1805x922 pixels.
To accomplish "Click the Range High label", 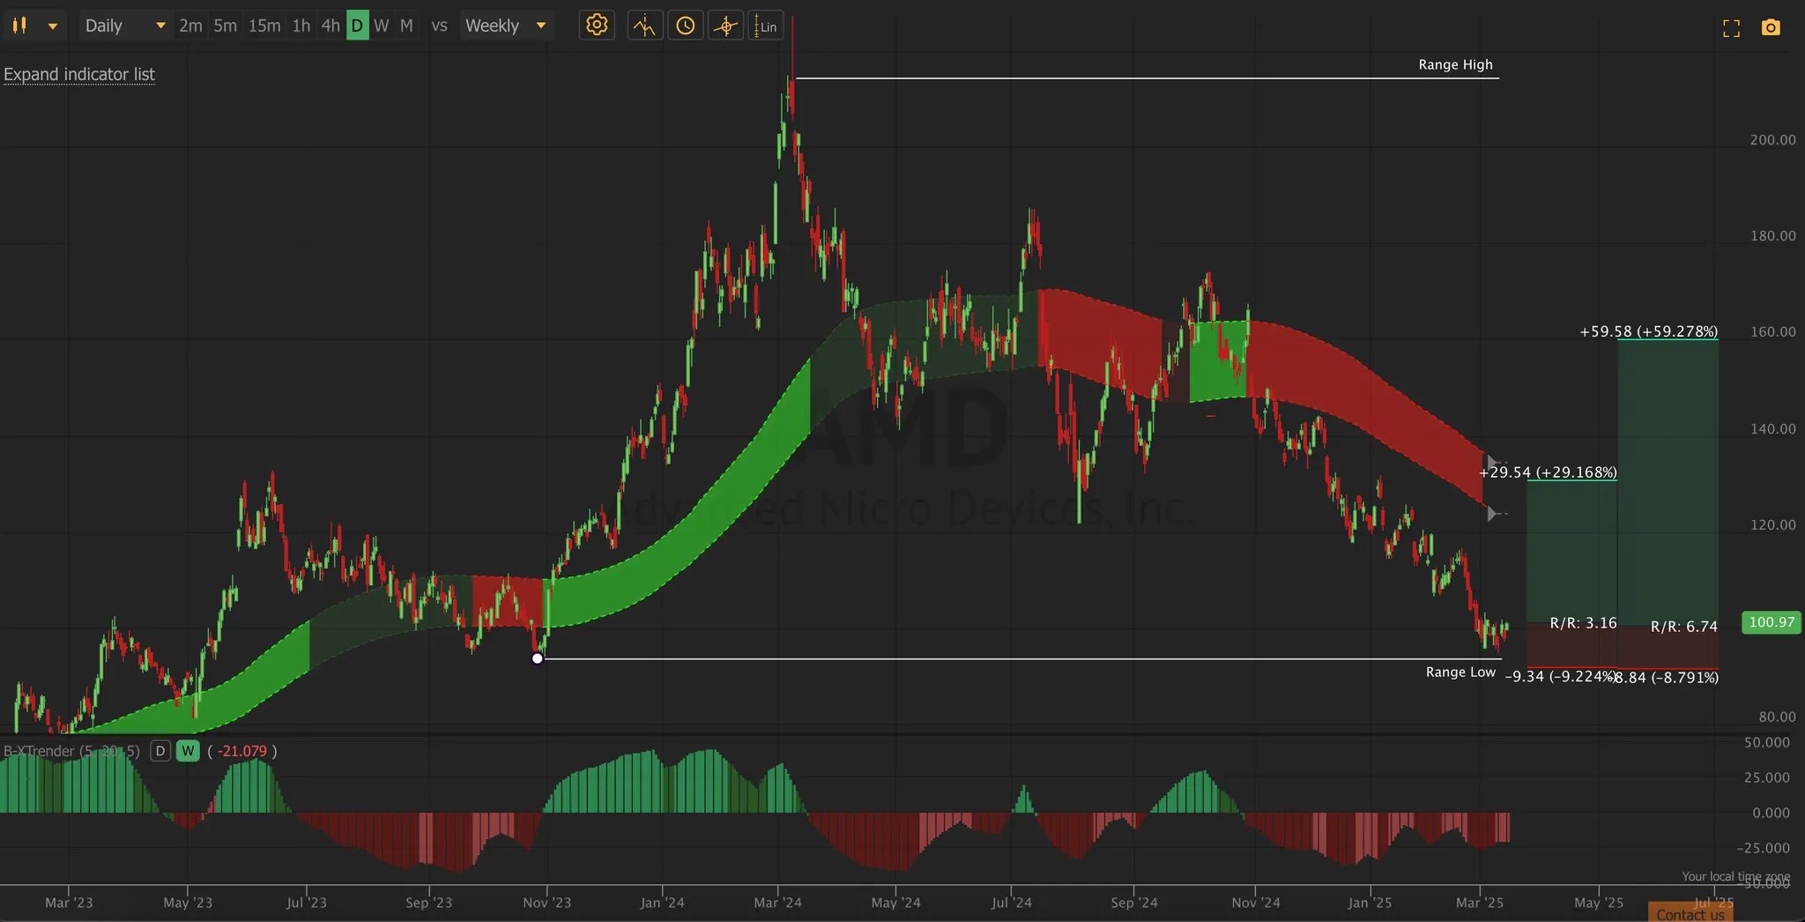I will click(x=1455, y=64).
